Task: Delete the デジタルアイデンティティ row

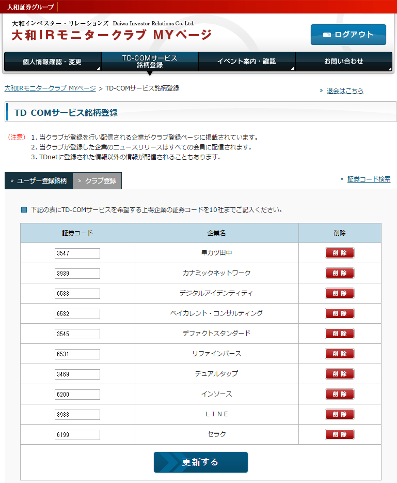Action: [340, 293]
